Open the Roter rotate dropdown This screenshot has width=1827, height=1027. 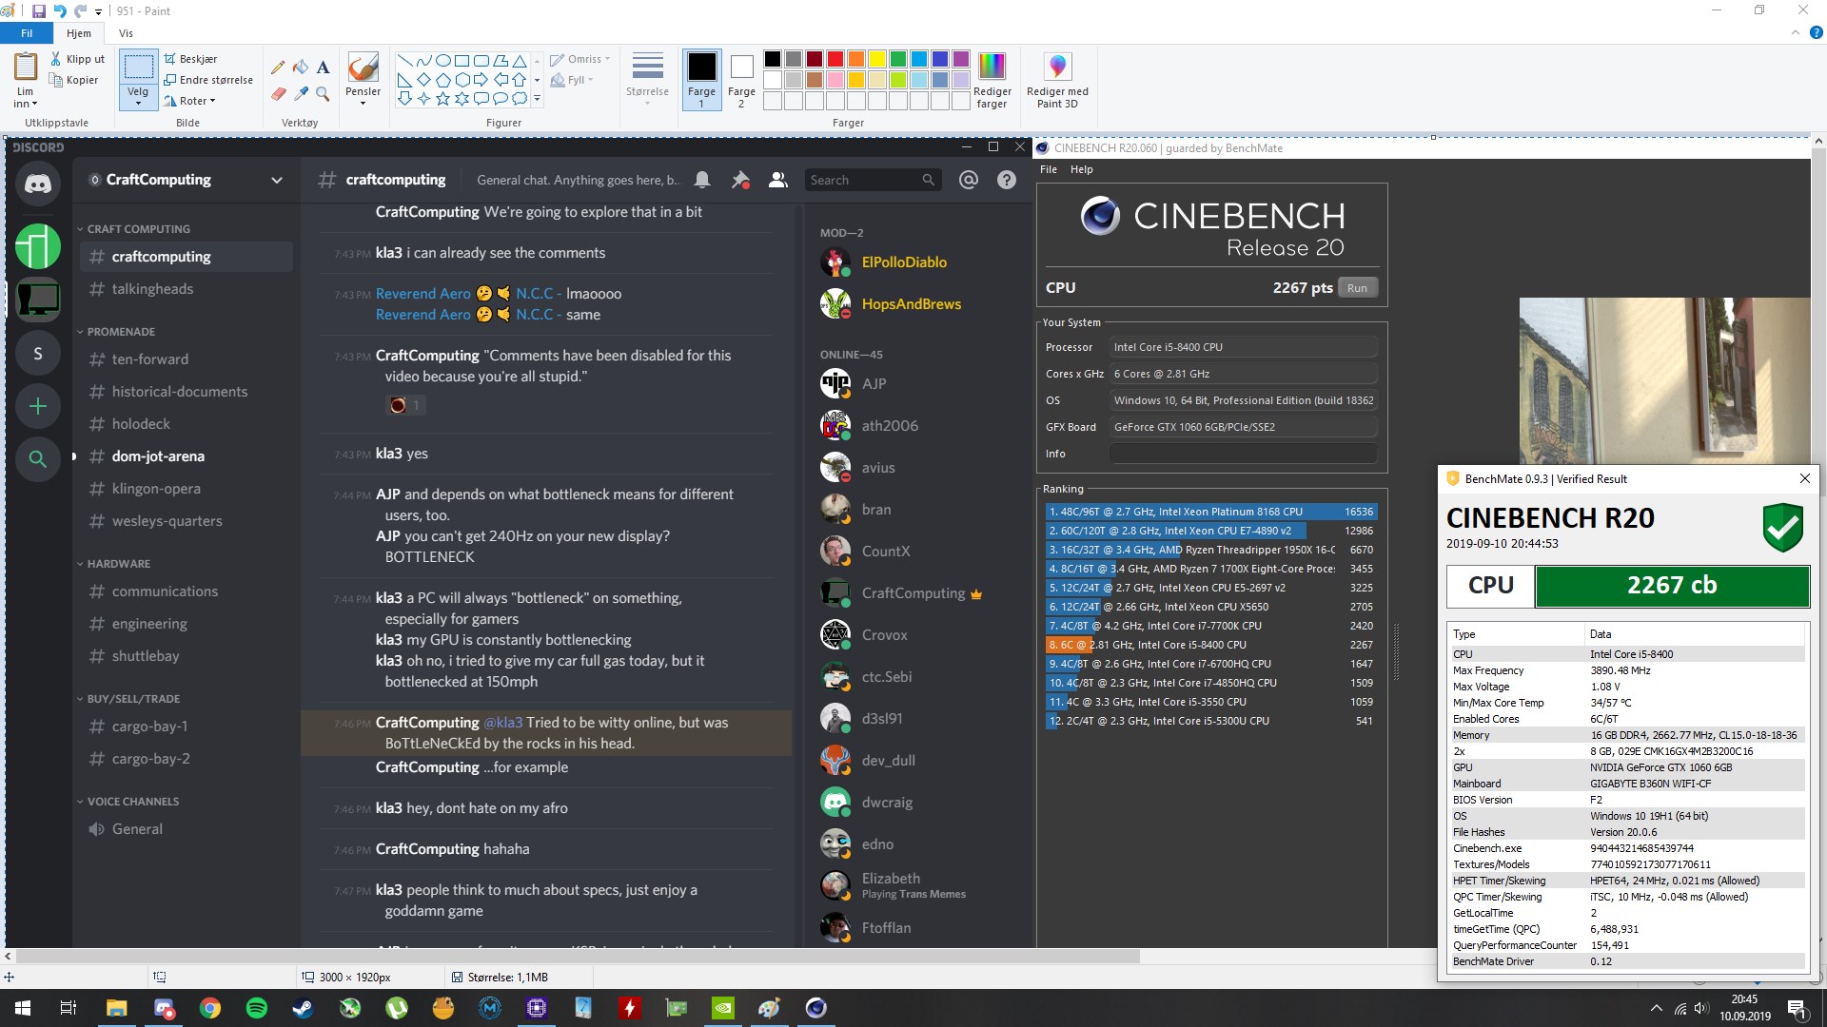[x=190, y=101]
